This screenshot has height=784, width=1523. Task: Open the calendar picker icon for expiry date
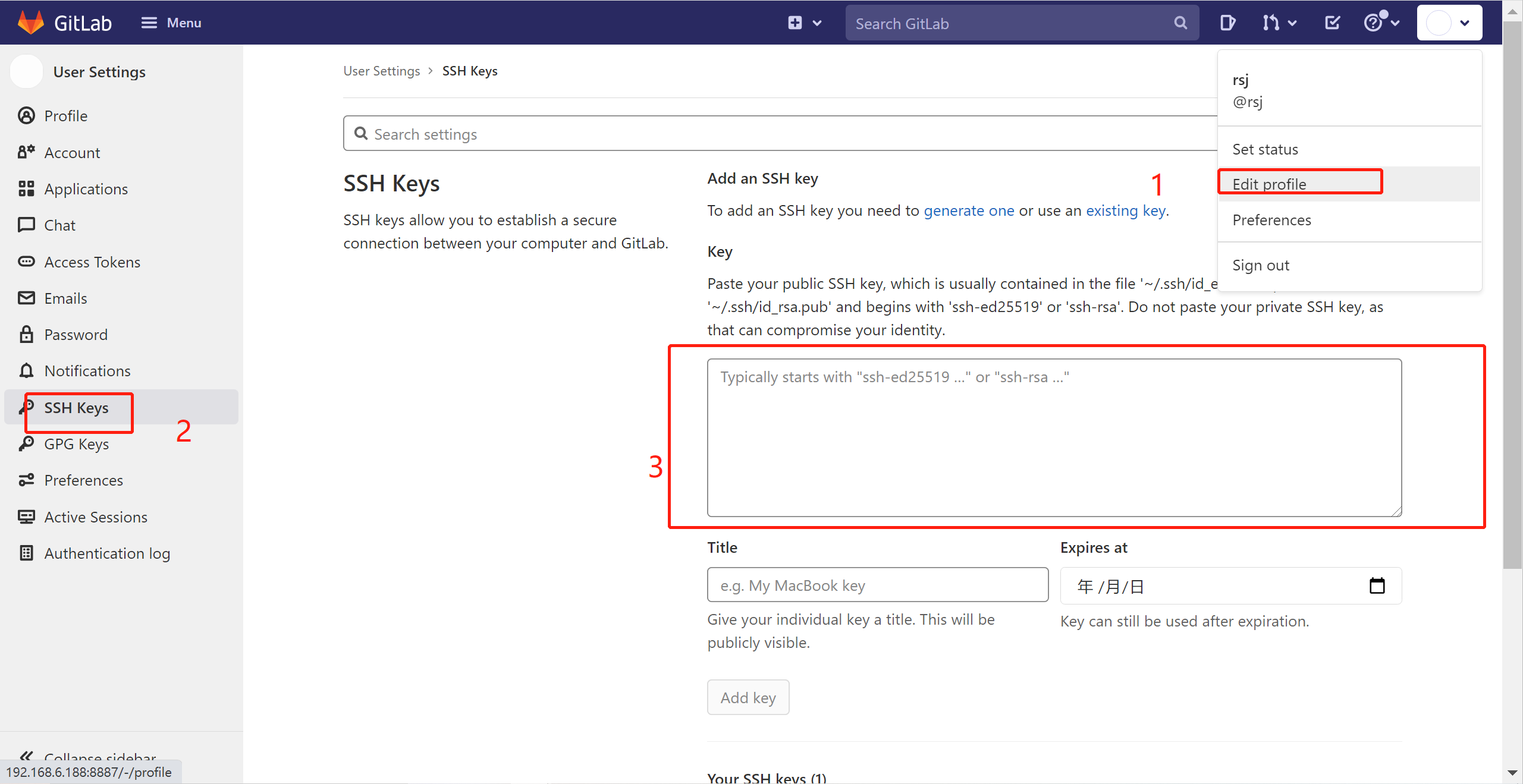click(1377, 586)
